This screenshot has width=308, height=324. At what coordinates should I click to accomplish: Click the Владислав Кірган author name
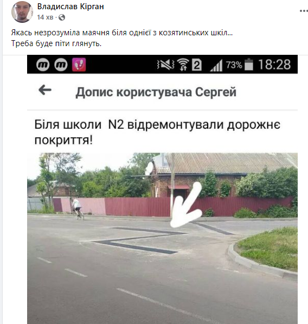pyautogui.click(x=70, y=7)
